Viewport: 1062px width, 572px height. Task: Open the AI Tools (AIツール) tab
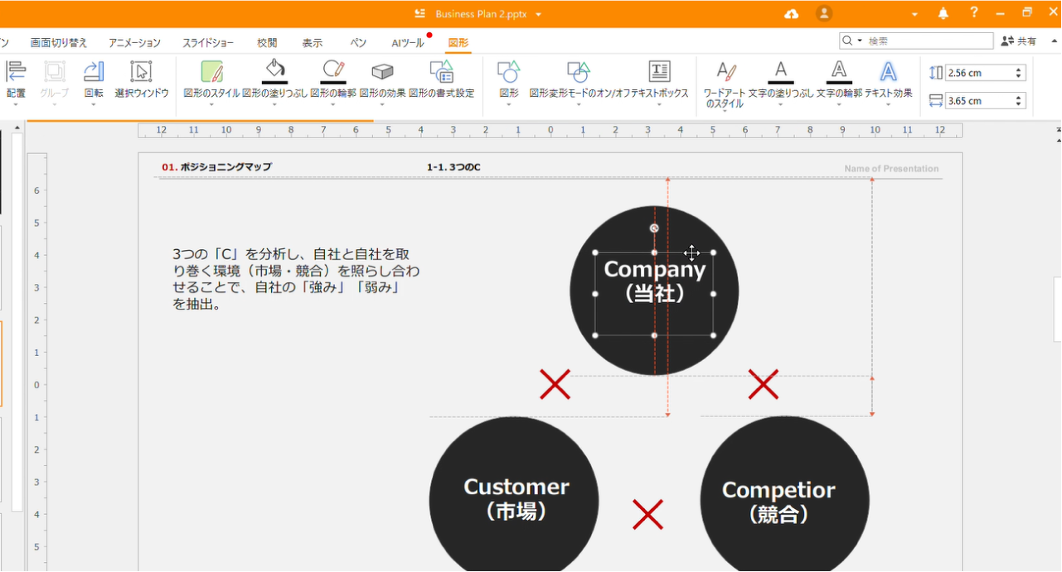(407, 43)
